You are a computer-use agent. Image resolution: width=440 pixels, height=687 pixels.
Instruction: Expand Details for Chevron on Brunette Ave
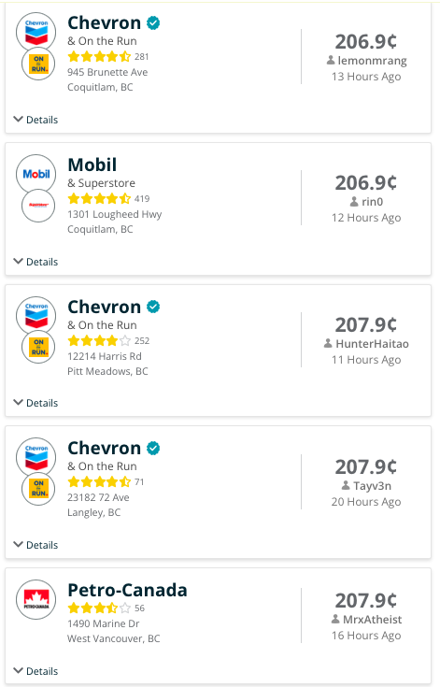click(x=35, y=120)
